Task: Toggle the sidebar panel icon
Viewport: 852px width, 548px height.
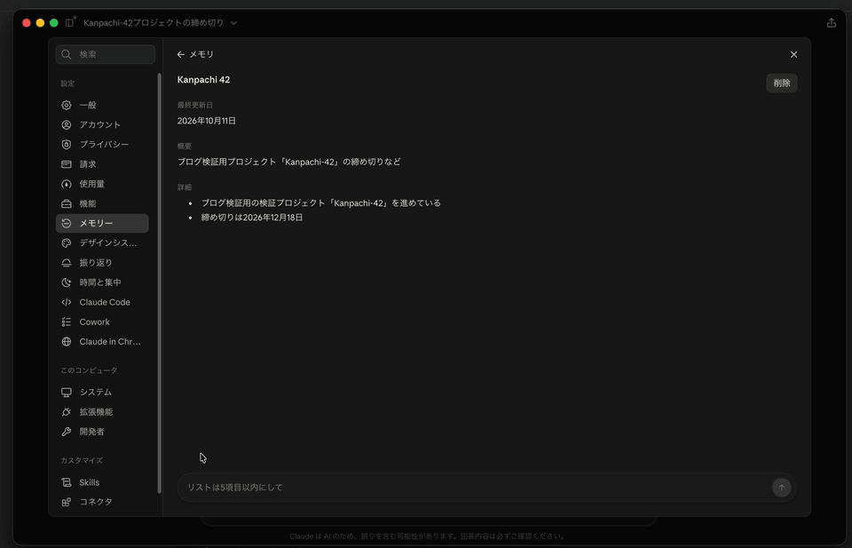Action: [x=69, y=23]
